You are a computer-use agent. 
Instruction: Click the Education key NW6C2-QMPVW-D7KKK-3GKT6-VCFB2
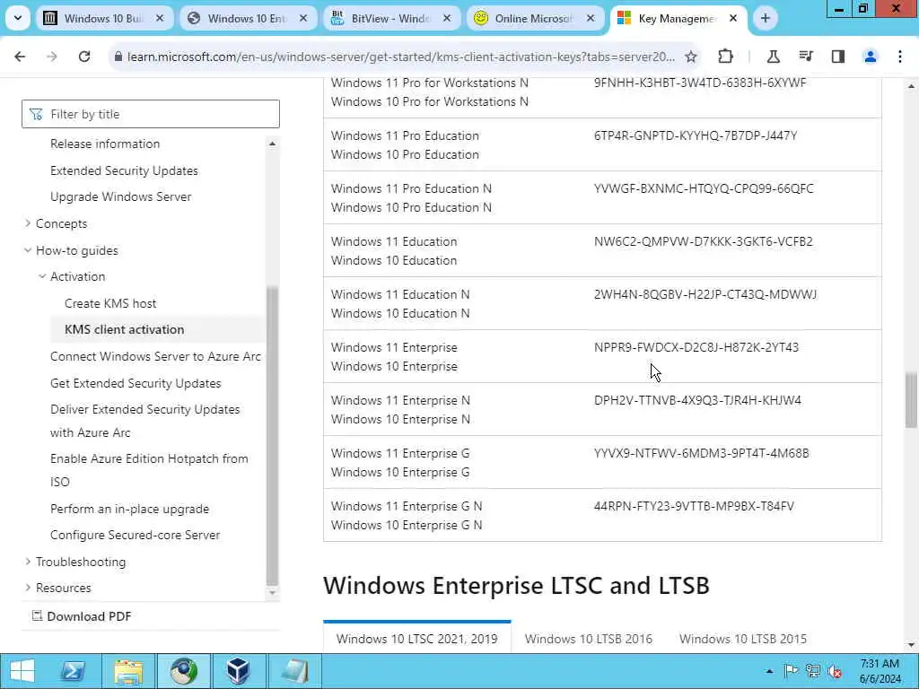coord(704,241)
